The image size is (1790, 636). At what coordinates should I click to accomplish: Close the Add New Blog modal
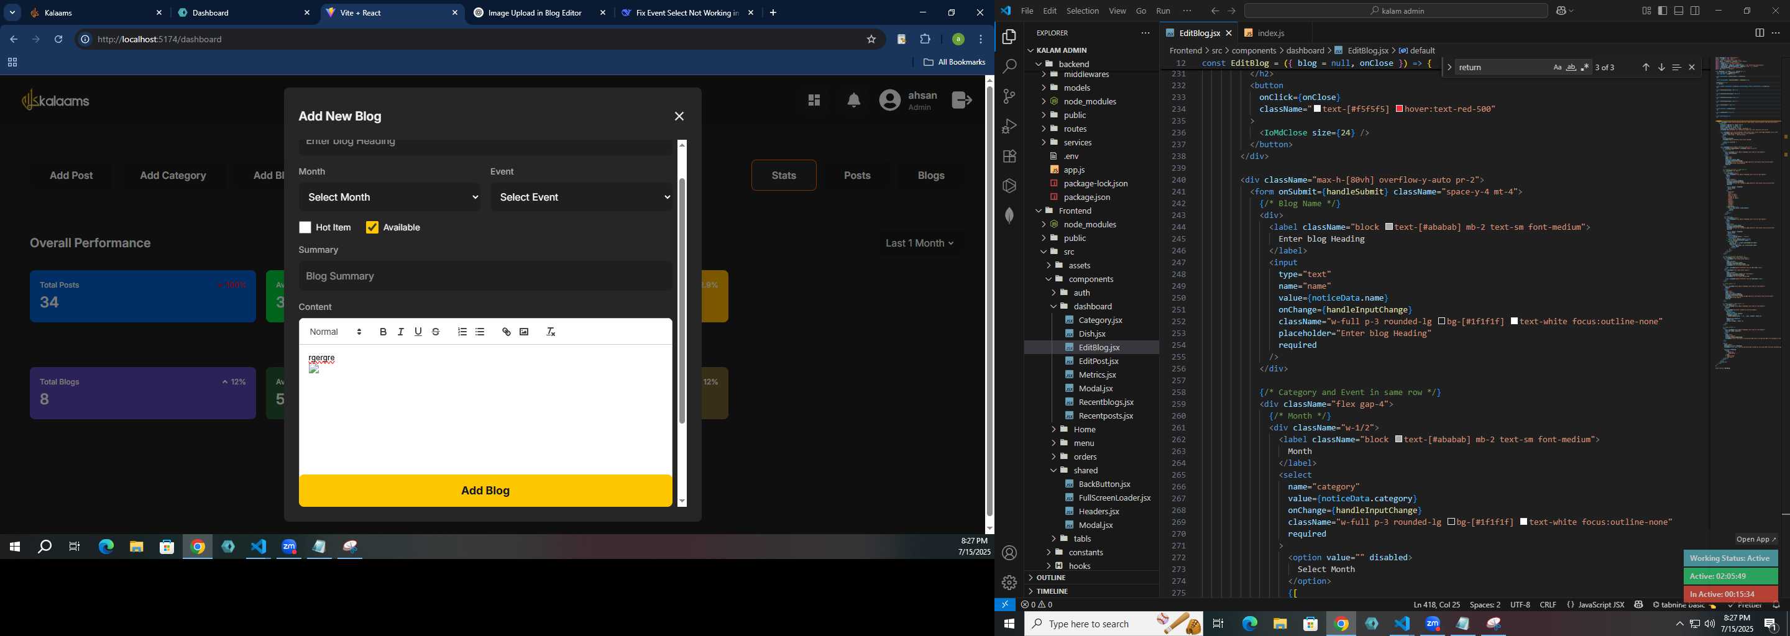pyautogui.click(x=679, y=117)
